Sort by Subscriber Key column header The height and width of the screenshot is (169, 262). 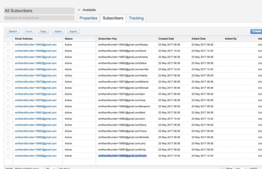point(107,39)
